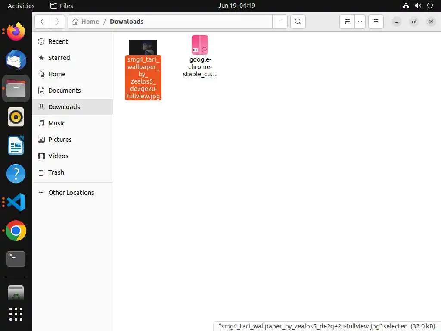Show Applications grid in the dock

tap(16, 314)
